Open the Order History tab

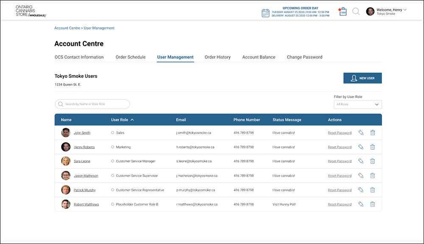click(x=218, y=57)
